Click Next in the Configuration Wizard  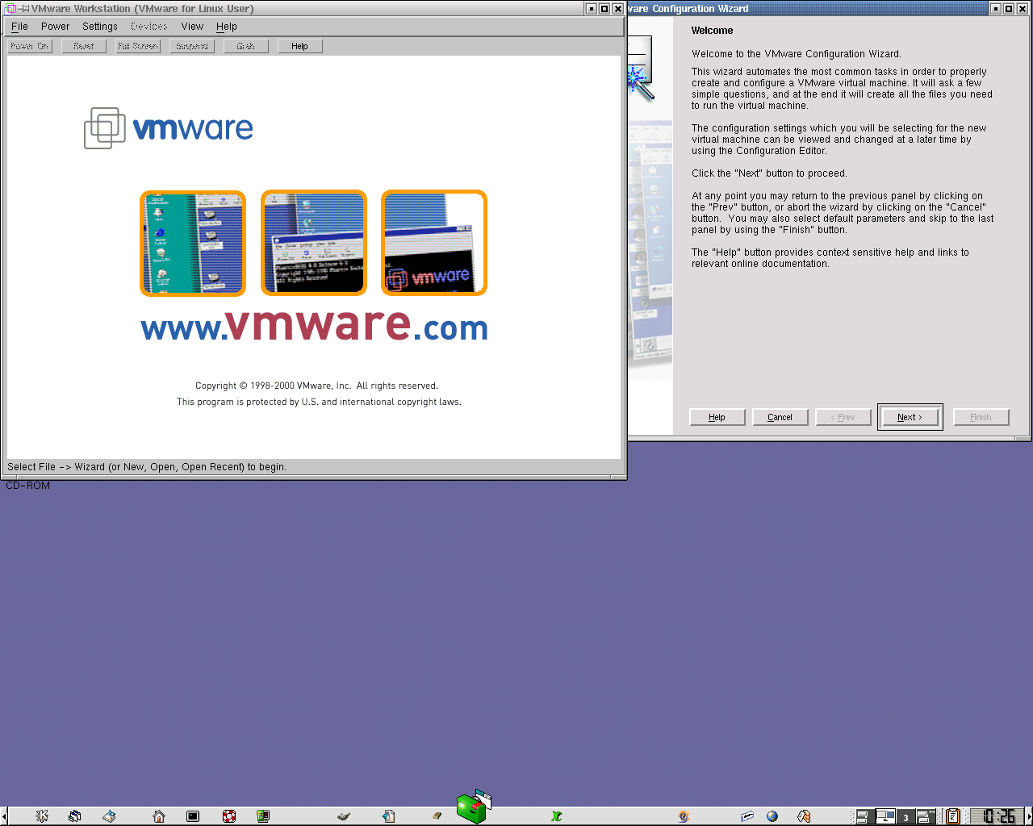coord(910,417)
